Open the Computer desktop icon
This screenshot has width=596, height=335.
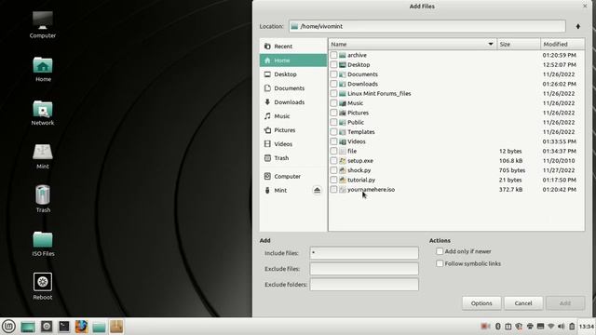coord(43,25)
